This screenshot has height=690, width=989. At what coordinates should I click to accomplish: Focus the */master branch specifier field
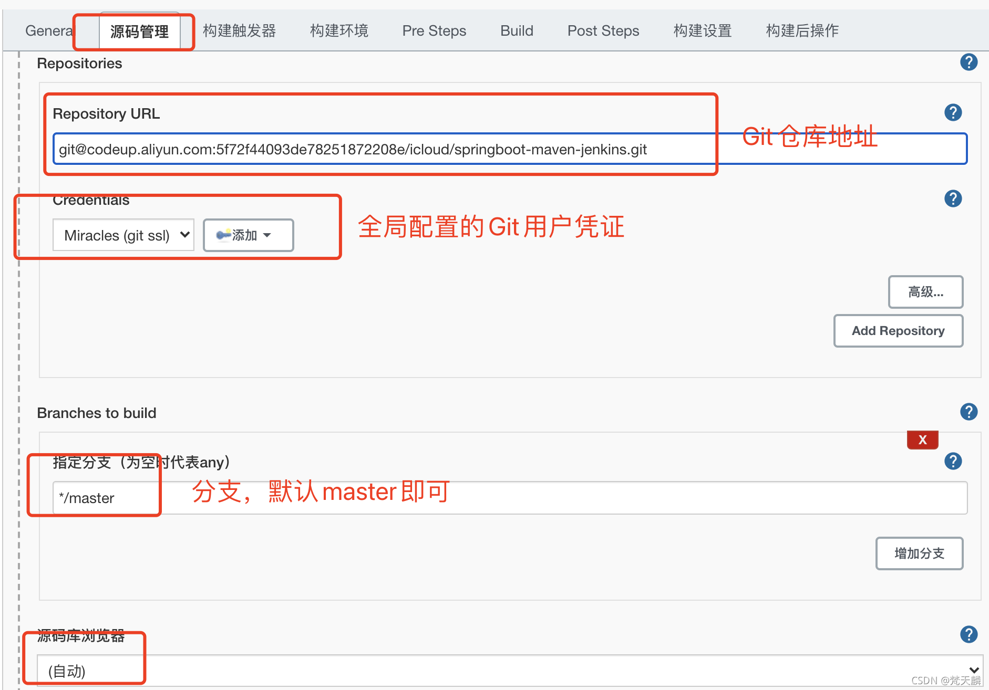click(510, 498)
